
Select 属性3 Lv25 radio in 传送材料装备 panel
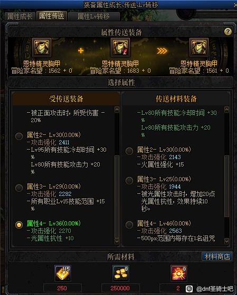pos(129,180)
